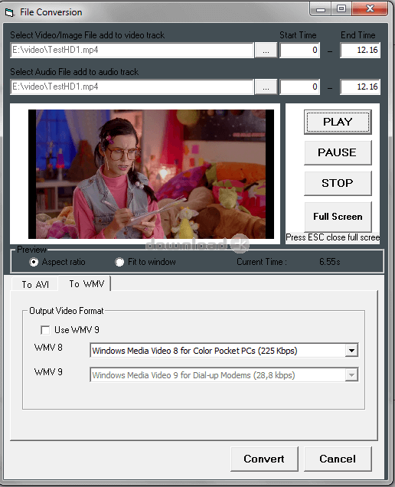This screenshot has height=487, width=395.
Task: Select the Aspect ratio radio button
Action: [x=34, y=262]
